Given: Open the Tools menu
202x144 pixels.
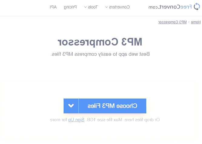Looking at the screenshot, I should (93, 7).
